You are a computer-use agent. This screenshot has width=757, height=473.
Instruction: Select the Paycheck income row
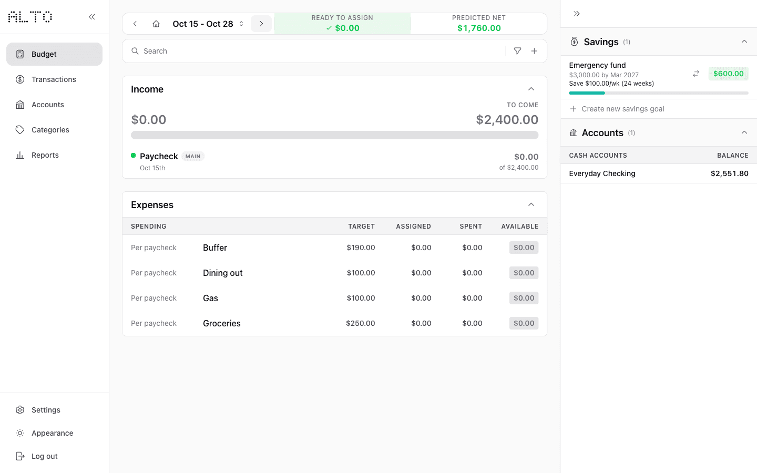click(334, 162)
